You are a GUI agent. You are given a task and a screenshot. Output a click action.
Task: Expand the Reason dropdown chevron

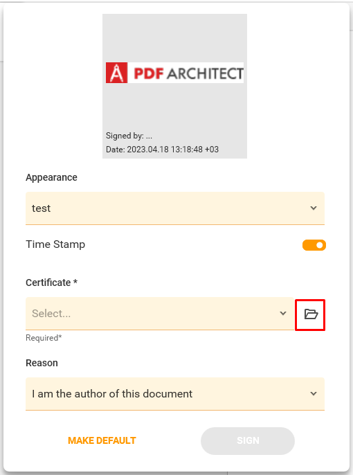tap(314, 393)
